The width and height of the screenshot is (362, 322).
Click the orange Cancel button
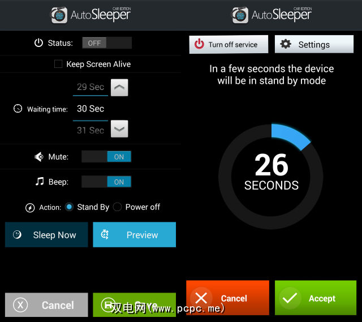(227, 298)
